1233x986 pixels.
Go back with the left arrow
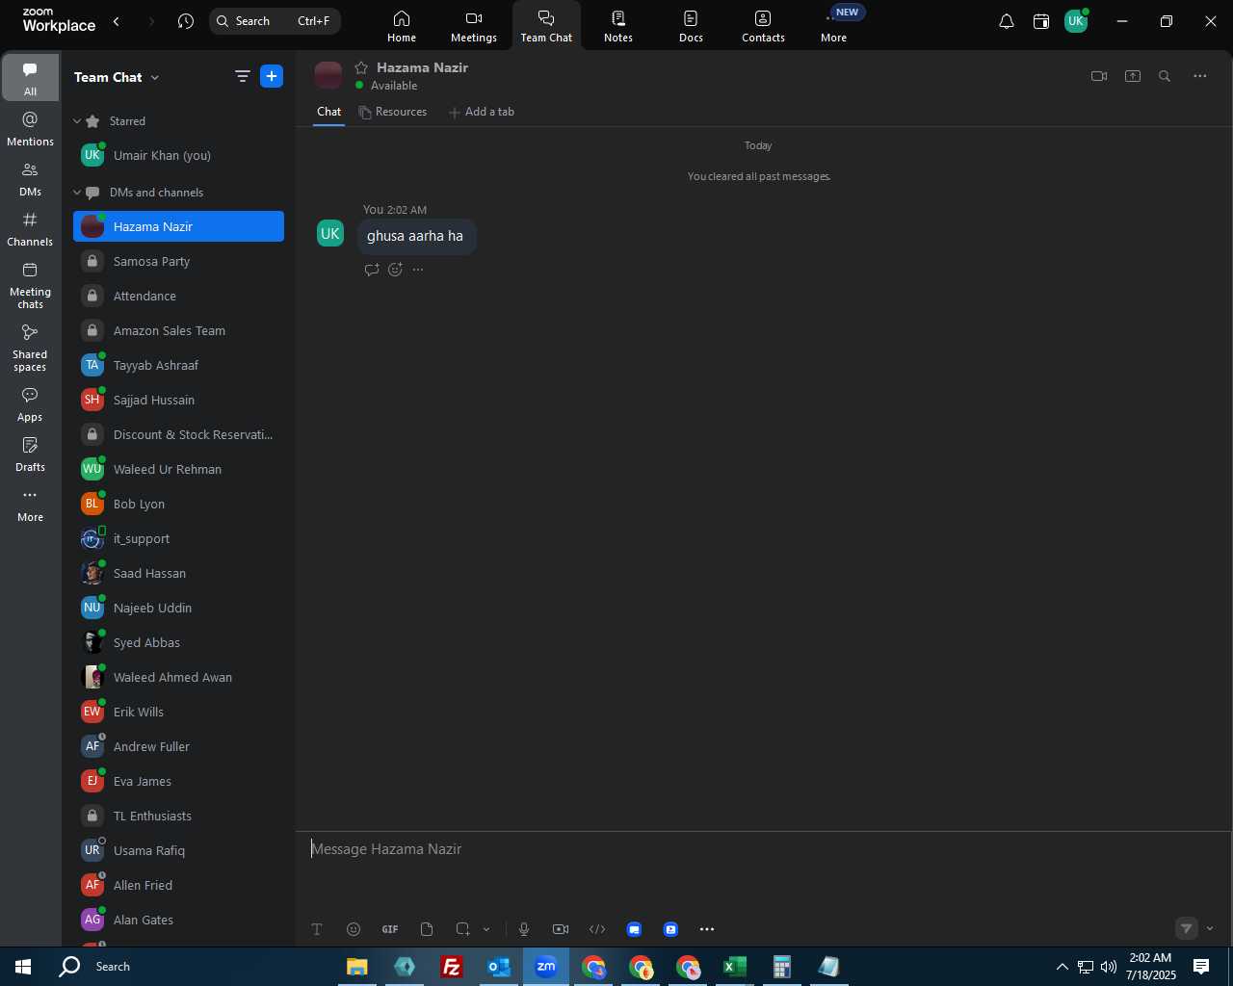coord(117,21)
